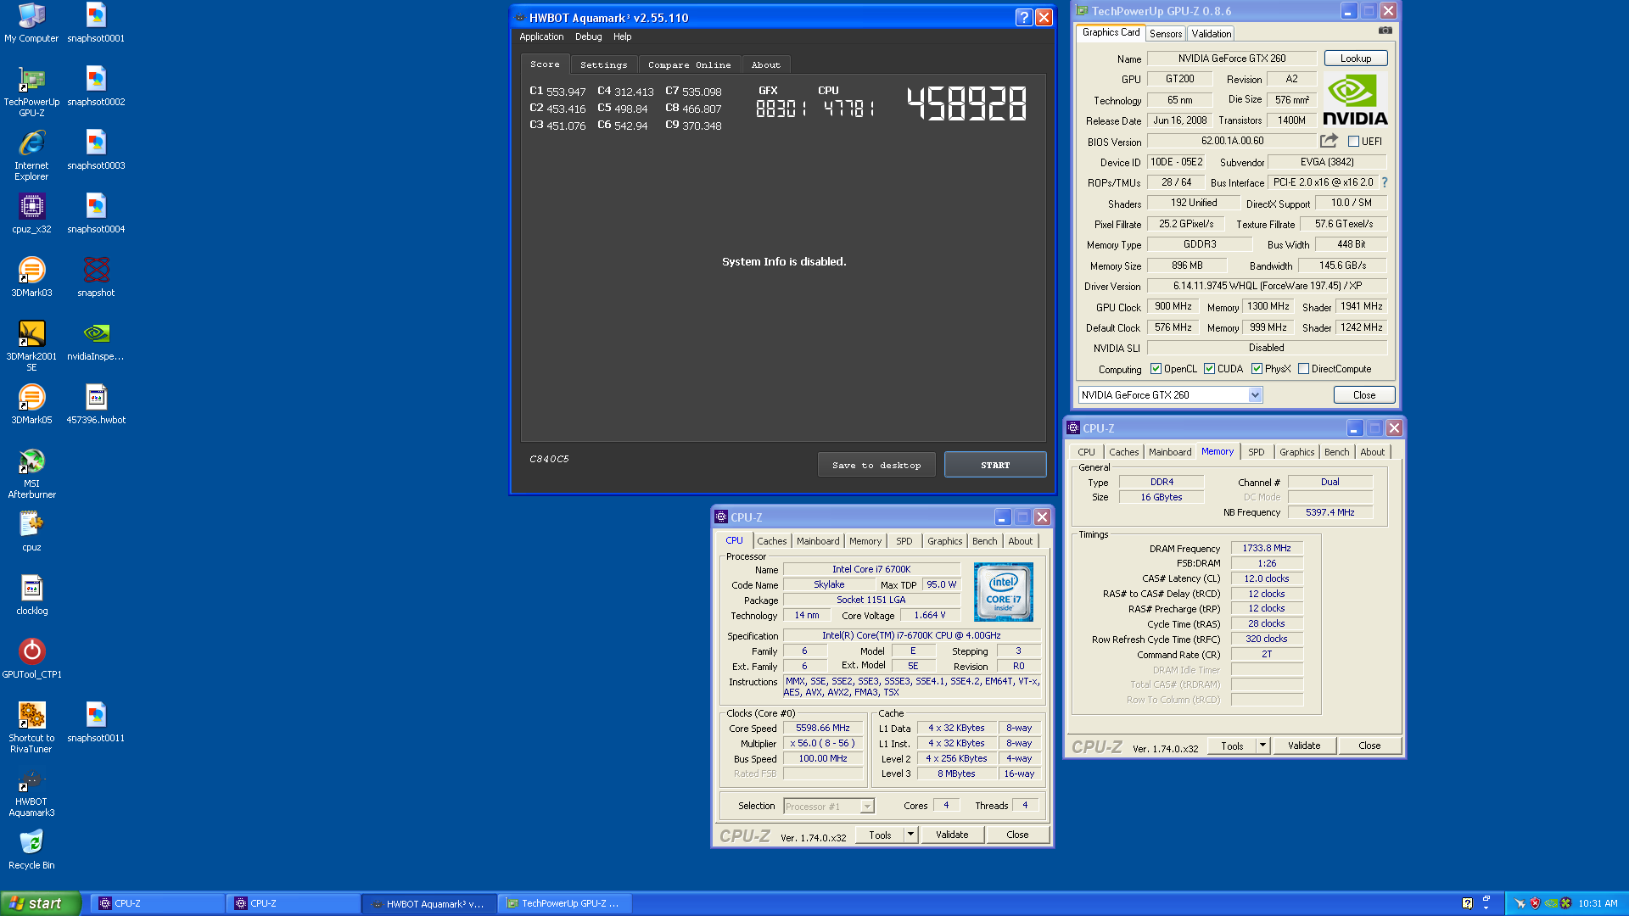Launch Internet Explorer desktop icon

[x=31, y=155]
